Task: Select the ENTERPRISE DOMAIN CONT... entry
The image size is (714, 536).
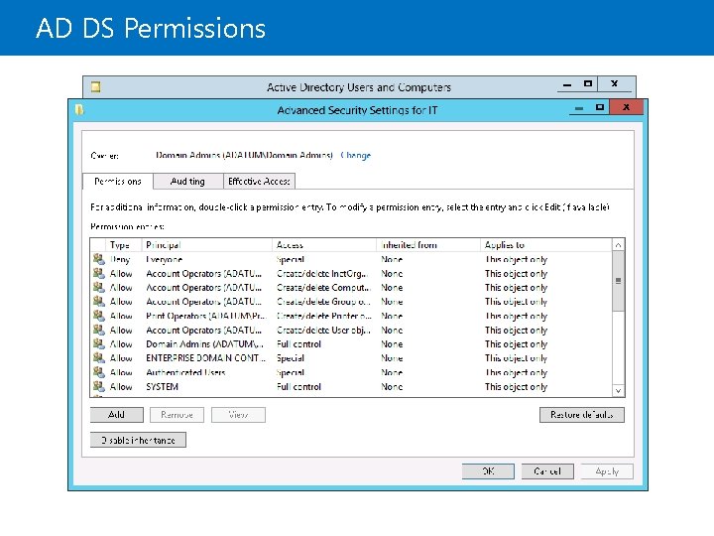Action: (x=206, y=358)
